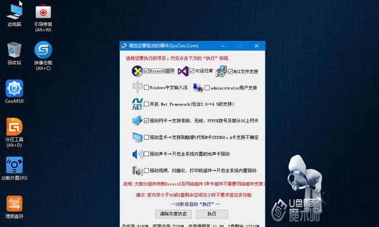The image size is (379, 227).
Task: Enable administrator用户支持 checkbox
Action: coord(207,87)
